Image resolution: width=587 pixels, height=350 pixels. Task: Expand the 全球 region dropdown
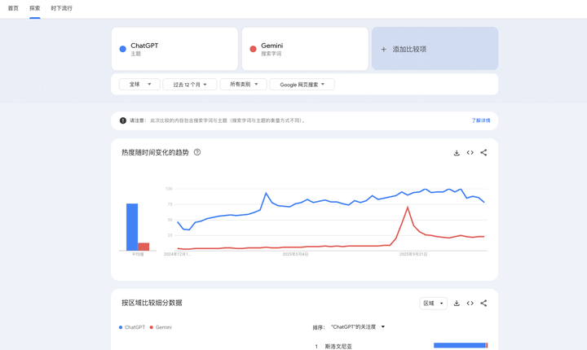click(x=139, y=85)
